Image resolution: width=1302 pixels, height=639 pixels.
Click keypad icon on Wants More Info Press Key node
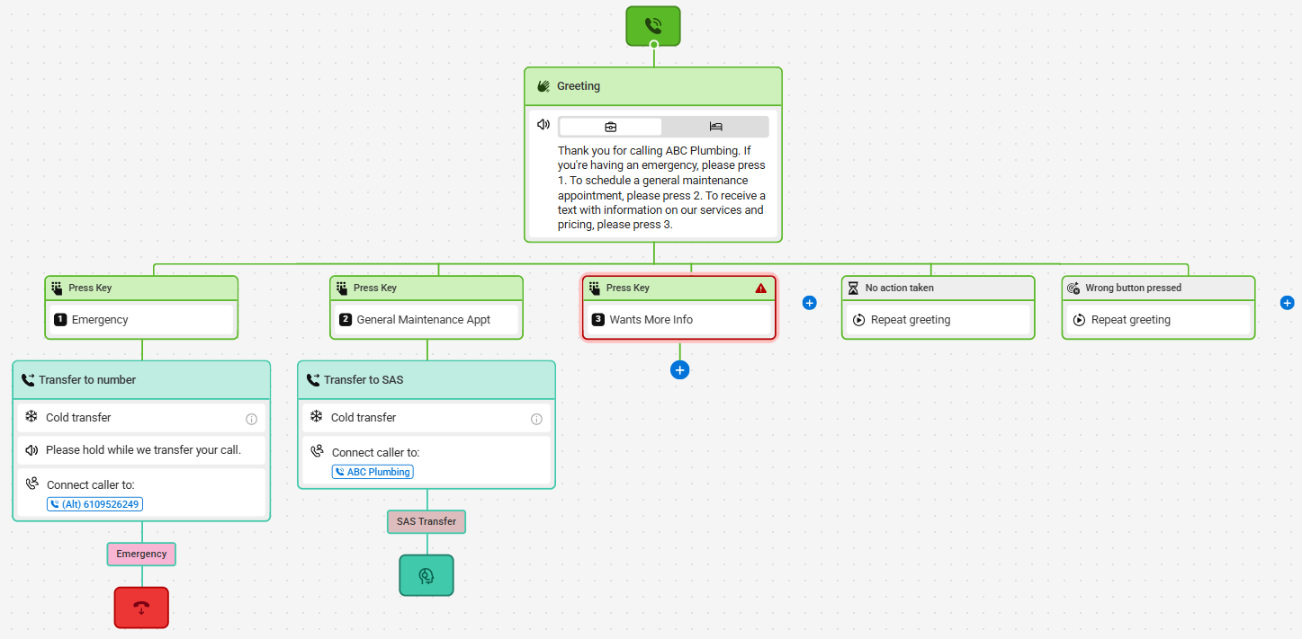[595, 288]
